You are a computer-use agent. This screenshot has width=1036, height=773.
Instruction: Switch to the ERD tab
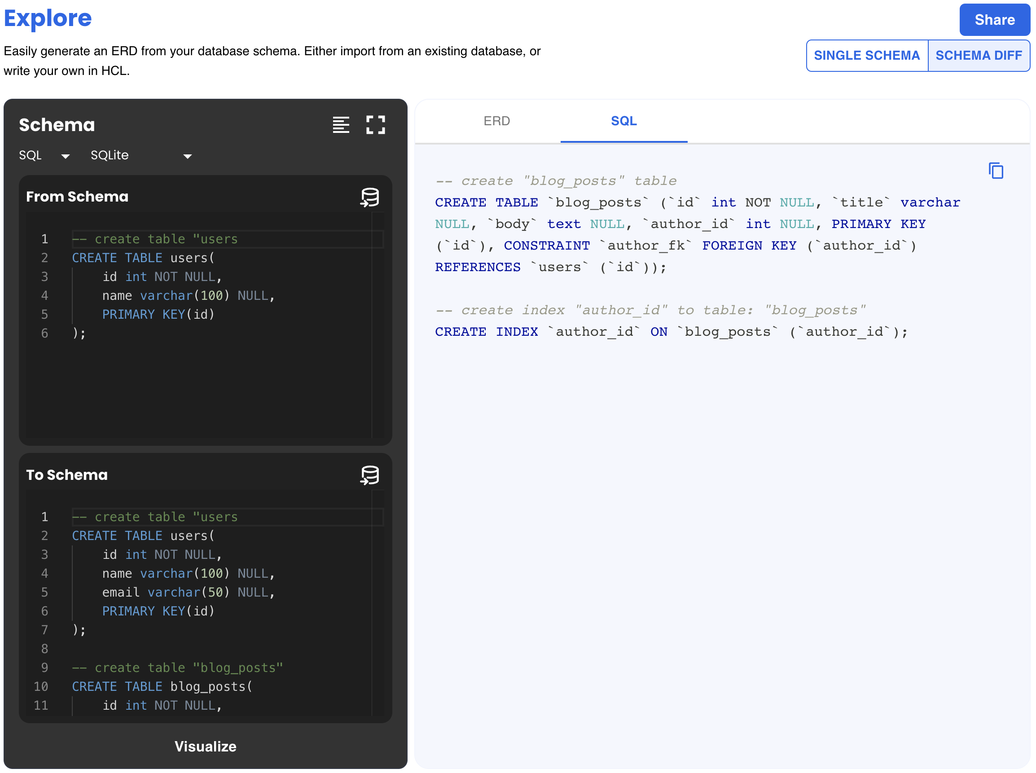coord(497,121)
